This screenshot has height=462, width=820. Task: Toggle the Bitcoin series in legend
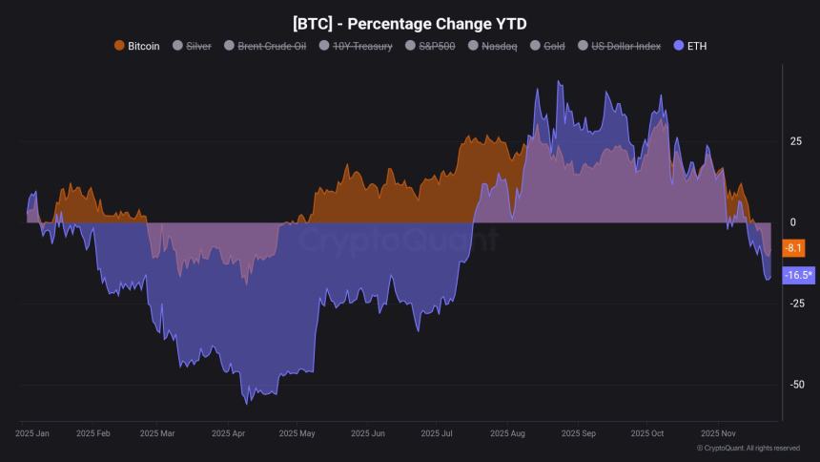pyautogui.click(x=143, y=46)
